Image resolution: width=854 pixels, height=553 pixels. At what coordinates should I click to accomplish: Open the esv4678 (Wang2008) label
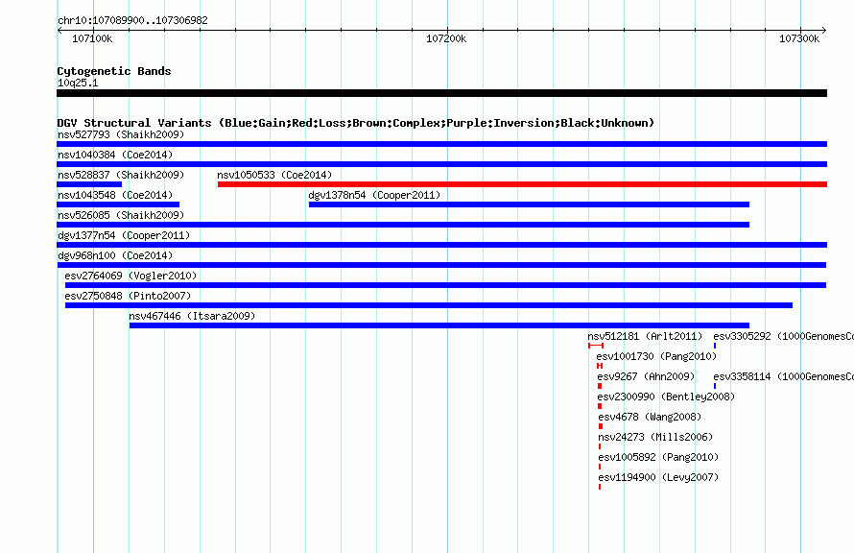650,417
